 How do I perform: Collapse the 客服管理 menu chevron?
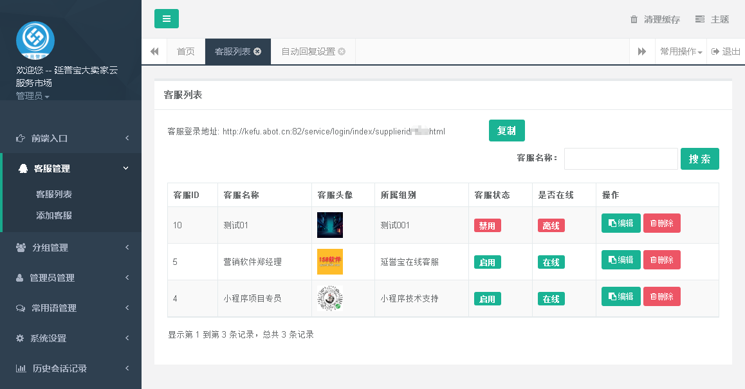[126, 168]
